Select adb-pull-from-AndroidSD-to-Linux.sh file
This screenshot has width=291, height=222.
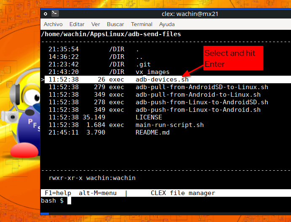click(166, 87)
